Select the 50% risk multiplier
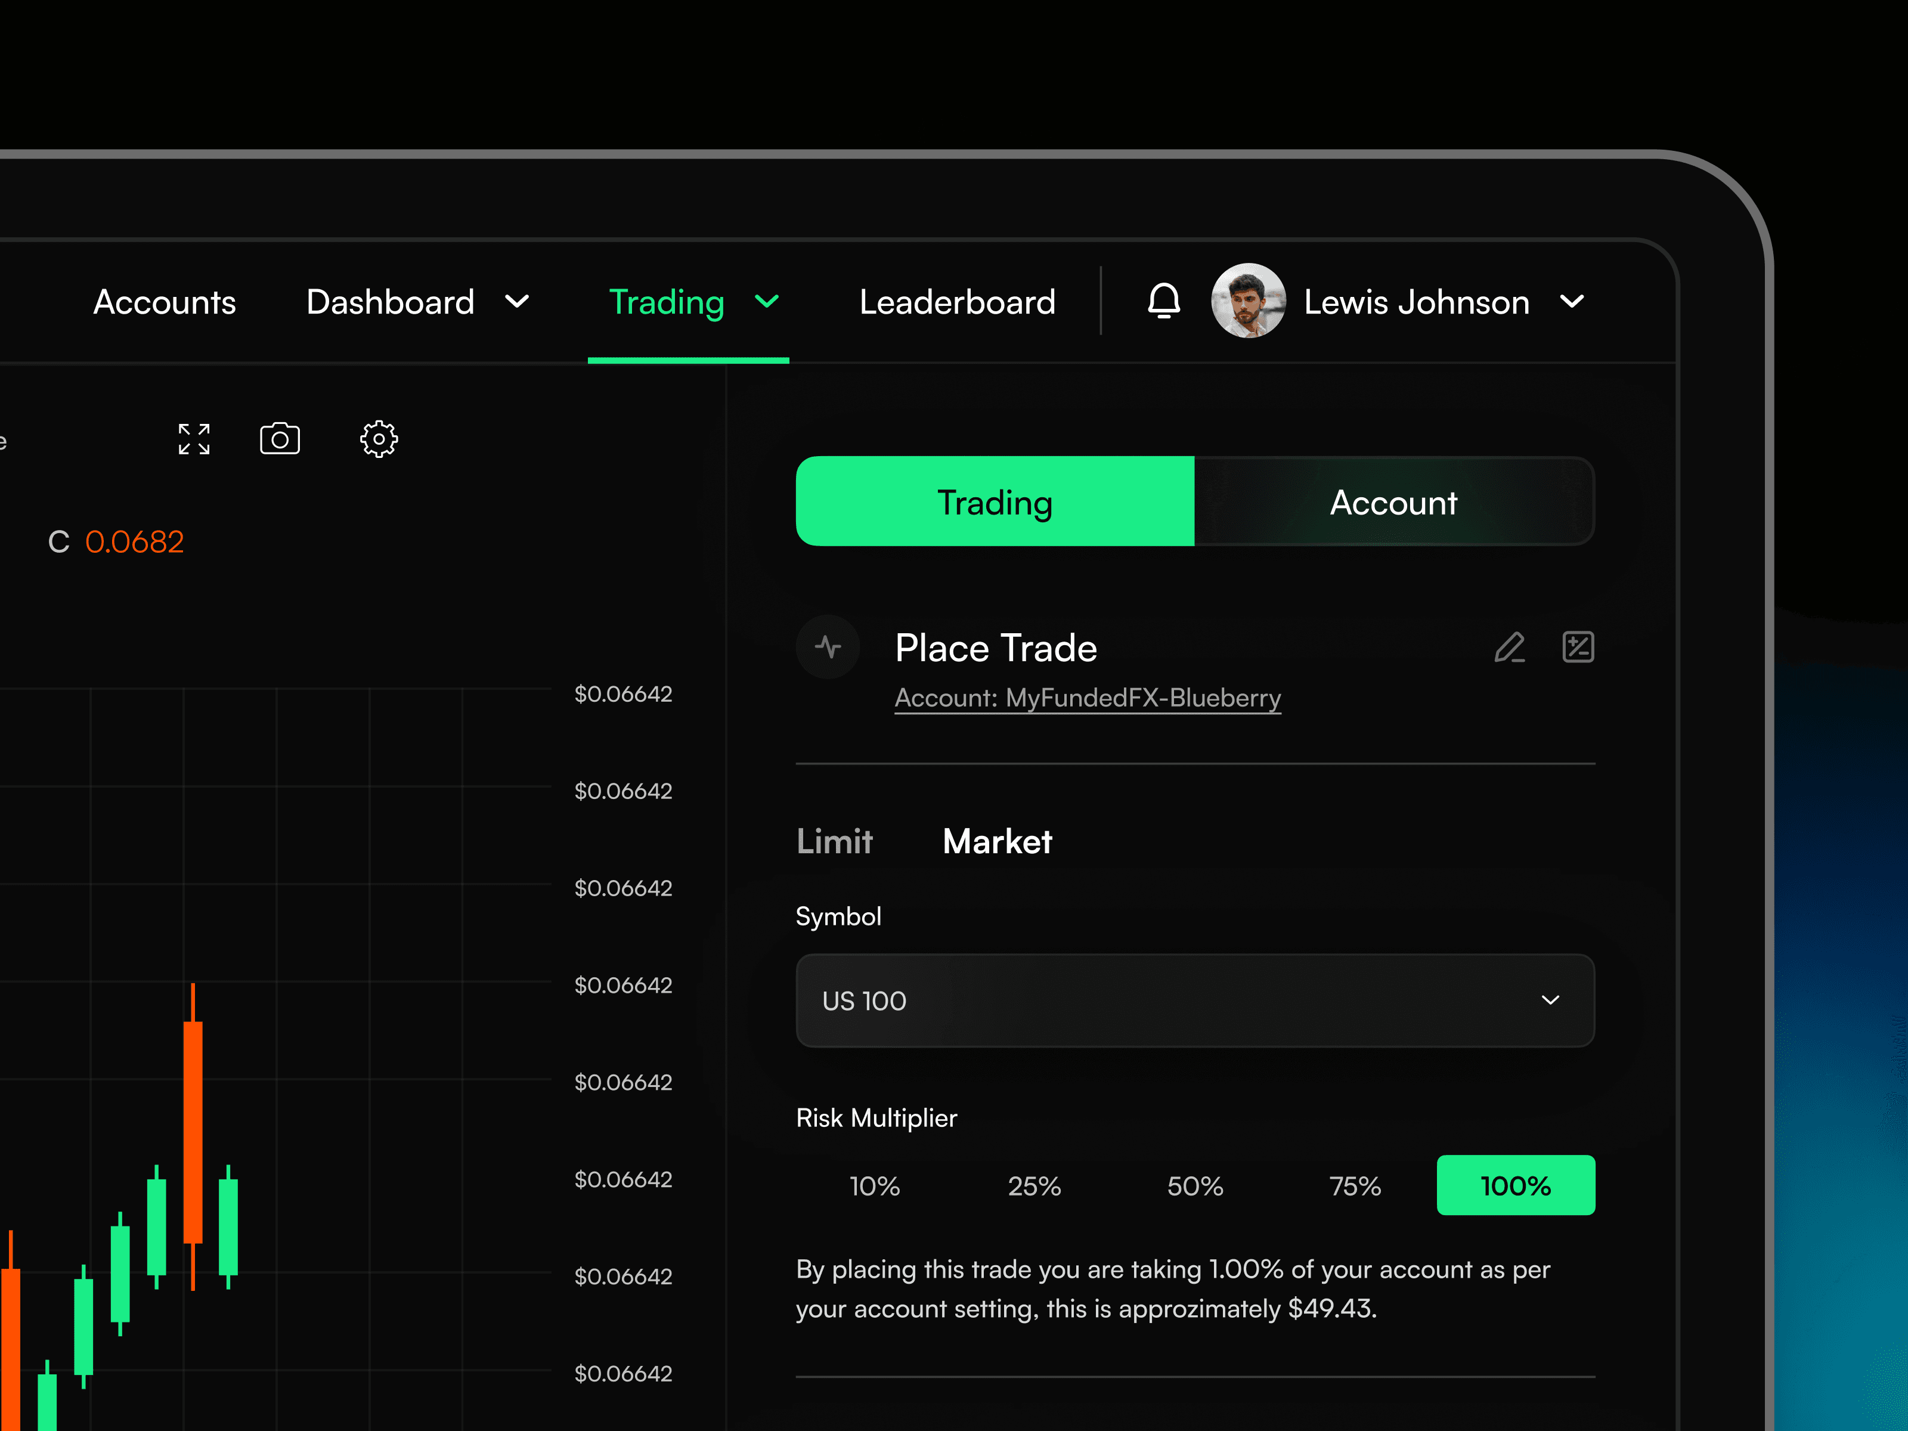Viewport: 1908px width, 1431px height. coord(1195,1186)
